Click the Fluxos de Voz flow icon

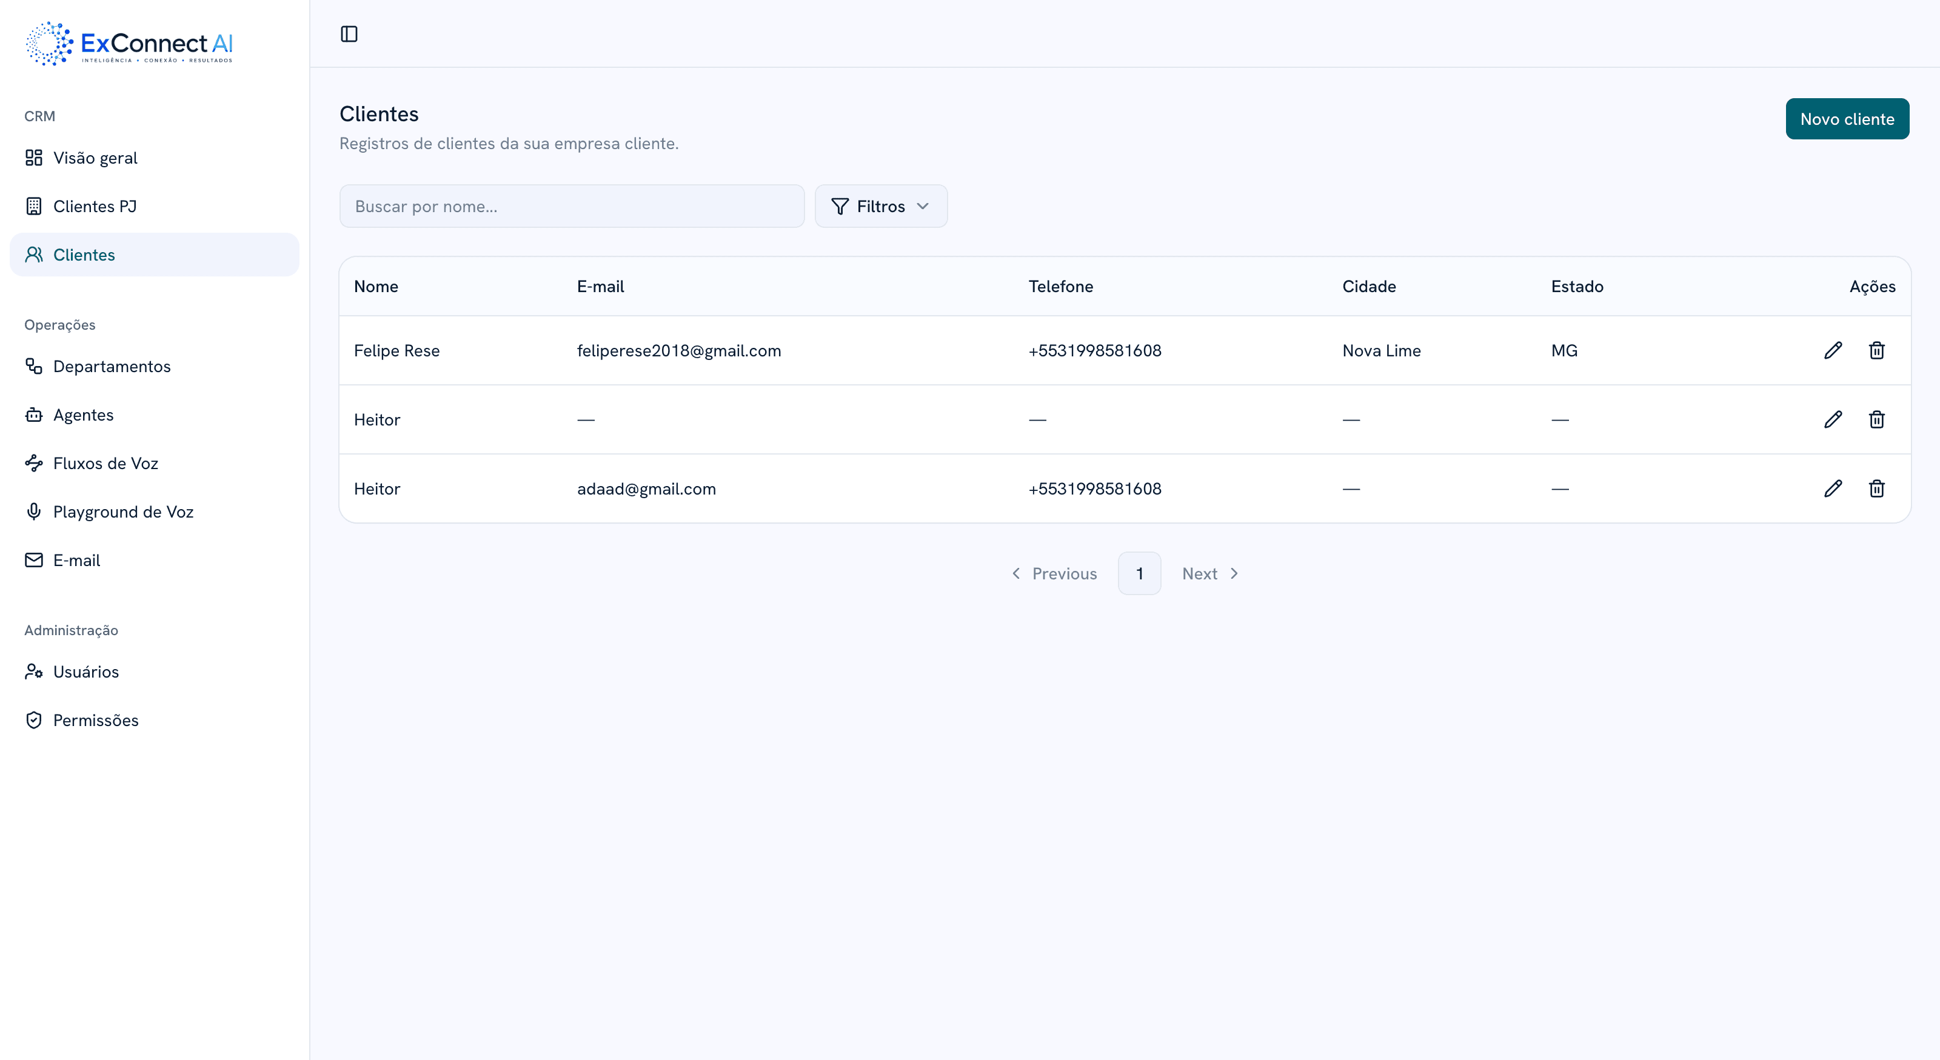(x=34, y=463)
